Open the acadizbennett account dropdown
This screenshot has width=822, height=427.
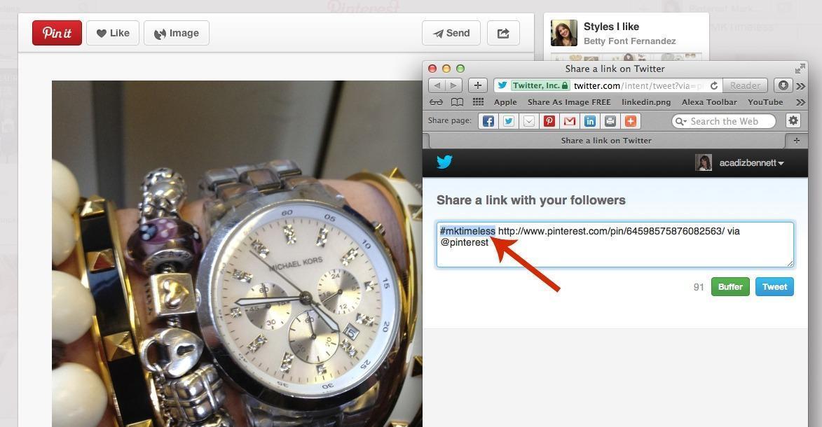click(x=751, y=163)
